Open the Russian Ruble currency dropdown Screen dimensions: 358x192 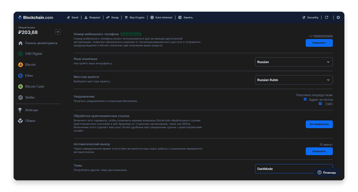[294, 80]
